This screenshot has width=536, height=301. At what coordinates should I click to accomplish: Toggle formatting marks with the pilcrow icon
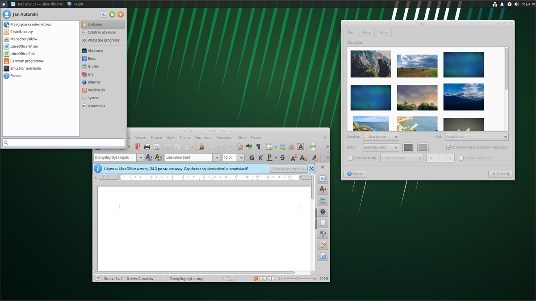click(x=258, y=146)
